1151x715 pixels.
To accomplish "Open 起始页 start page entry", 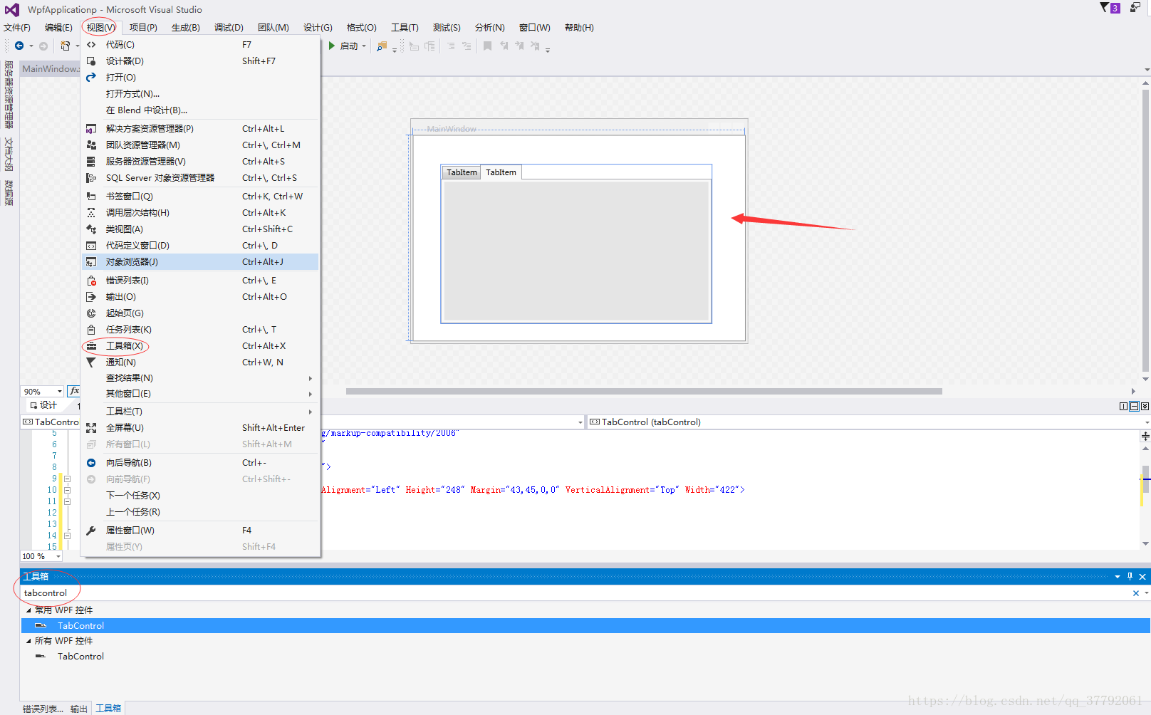I will [201, 313].
